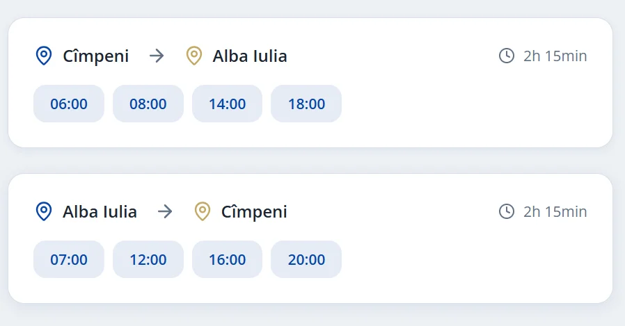
Task: Click arrow icon in Cîmpeni to Alba Iulia route
Action: pos(157,56)
